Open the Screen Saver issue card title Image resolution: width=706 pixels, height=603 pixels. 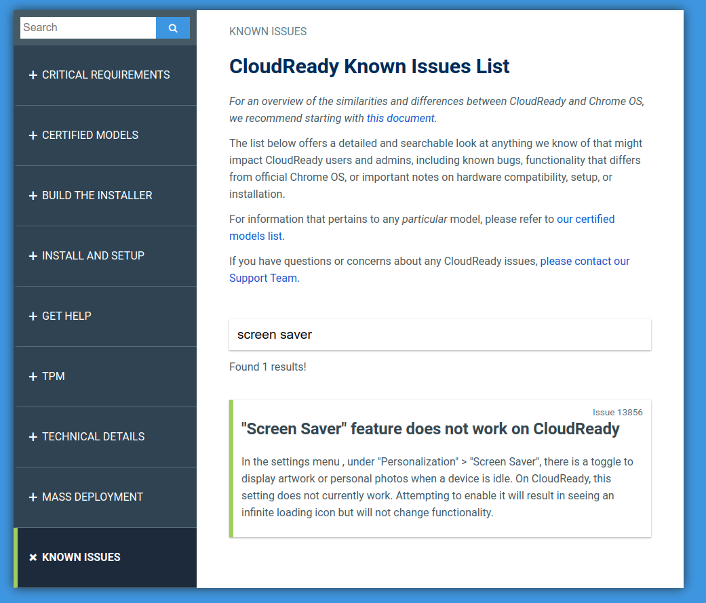[430, 429]
